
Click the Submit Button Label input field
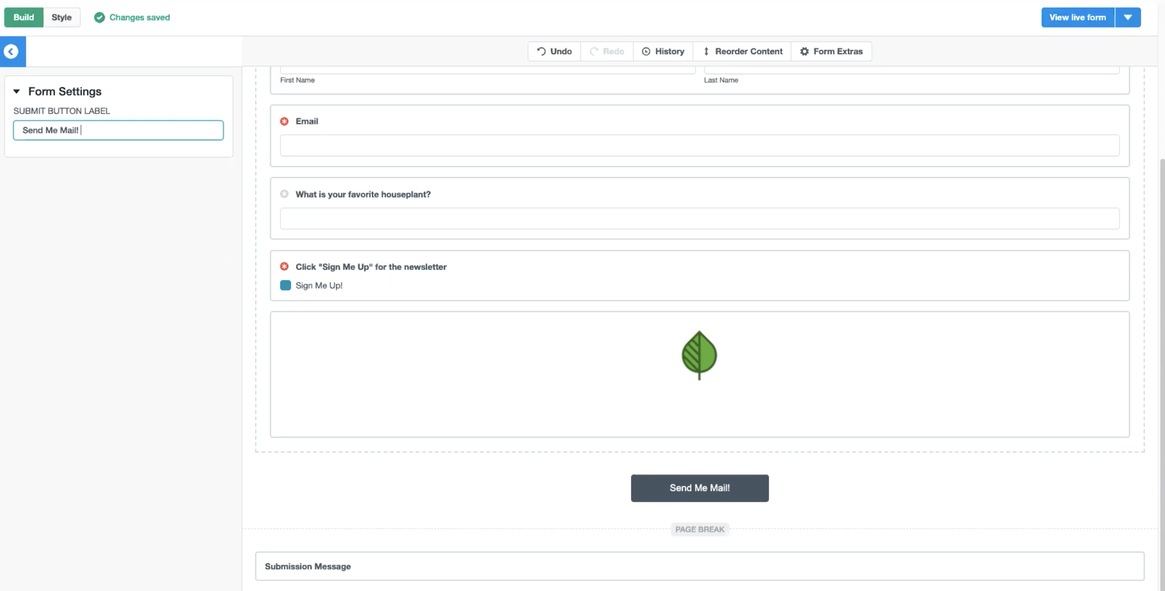coord(118,130)
